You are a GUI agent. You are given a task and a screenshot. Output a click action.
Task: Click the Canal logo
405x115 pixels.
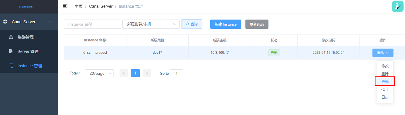coord(26,7)
